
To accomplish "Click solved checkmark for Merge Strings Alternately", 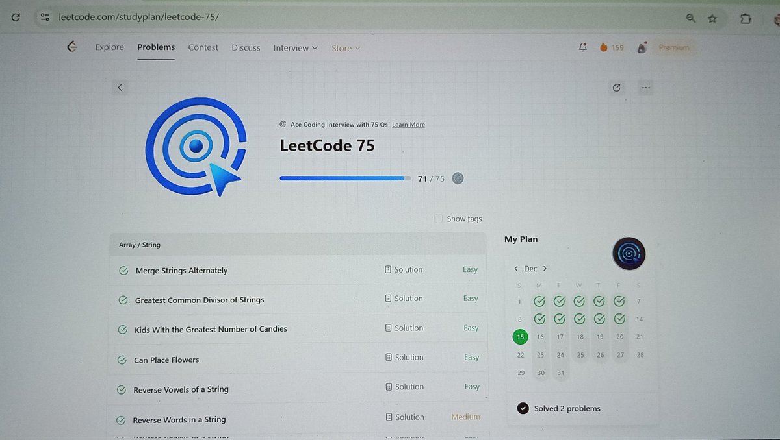I will [x=123, y=271].
